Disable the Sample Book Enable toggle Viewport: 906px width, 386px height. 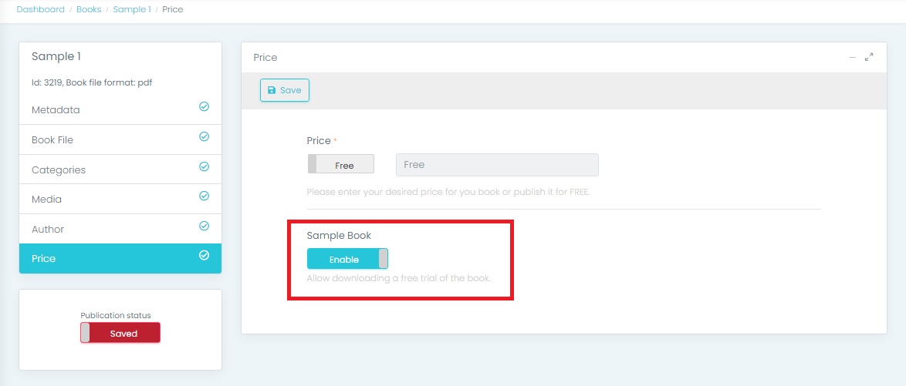coord(347,259)
